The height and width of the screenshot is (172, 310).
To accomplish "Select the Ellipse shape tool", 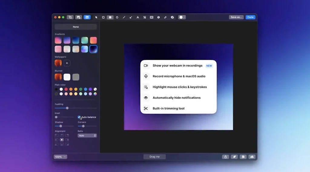I will (x=117, y=17).
